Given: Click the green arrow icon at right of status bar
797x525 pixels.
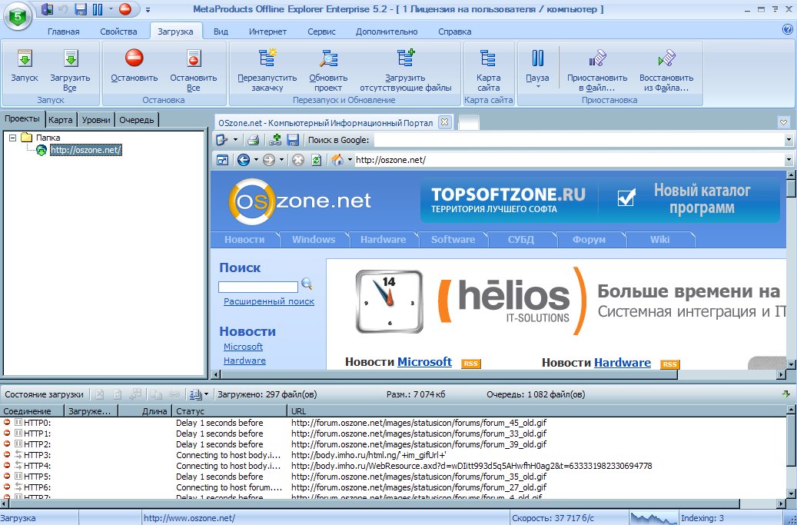Looking at the screenshot, I should pos(785,394).
